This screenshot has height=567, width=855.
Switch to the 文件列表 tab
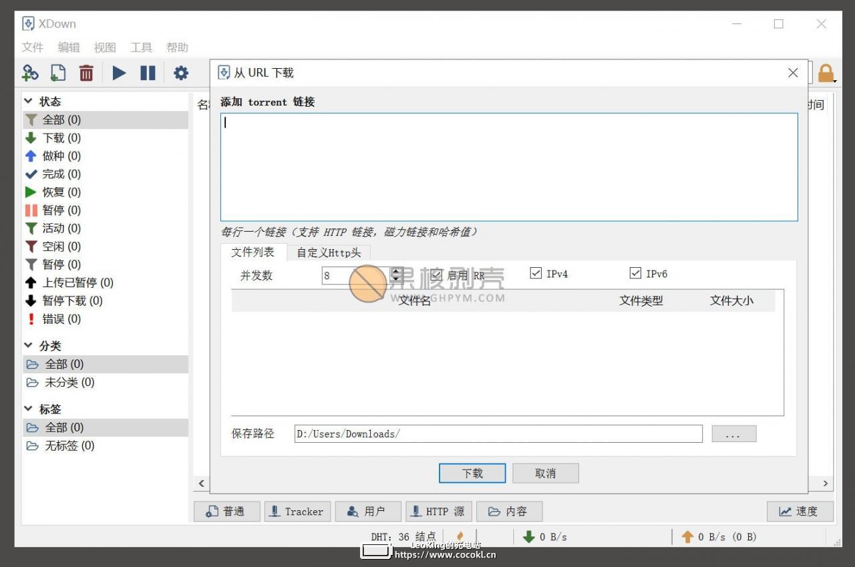pos(253,252)
